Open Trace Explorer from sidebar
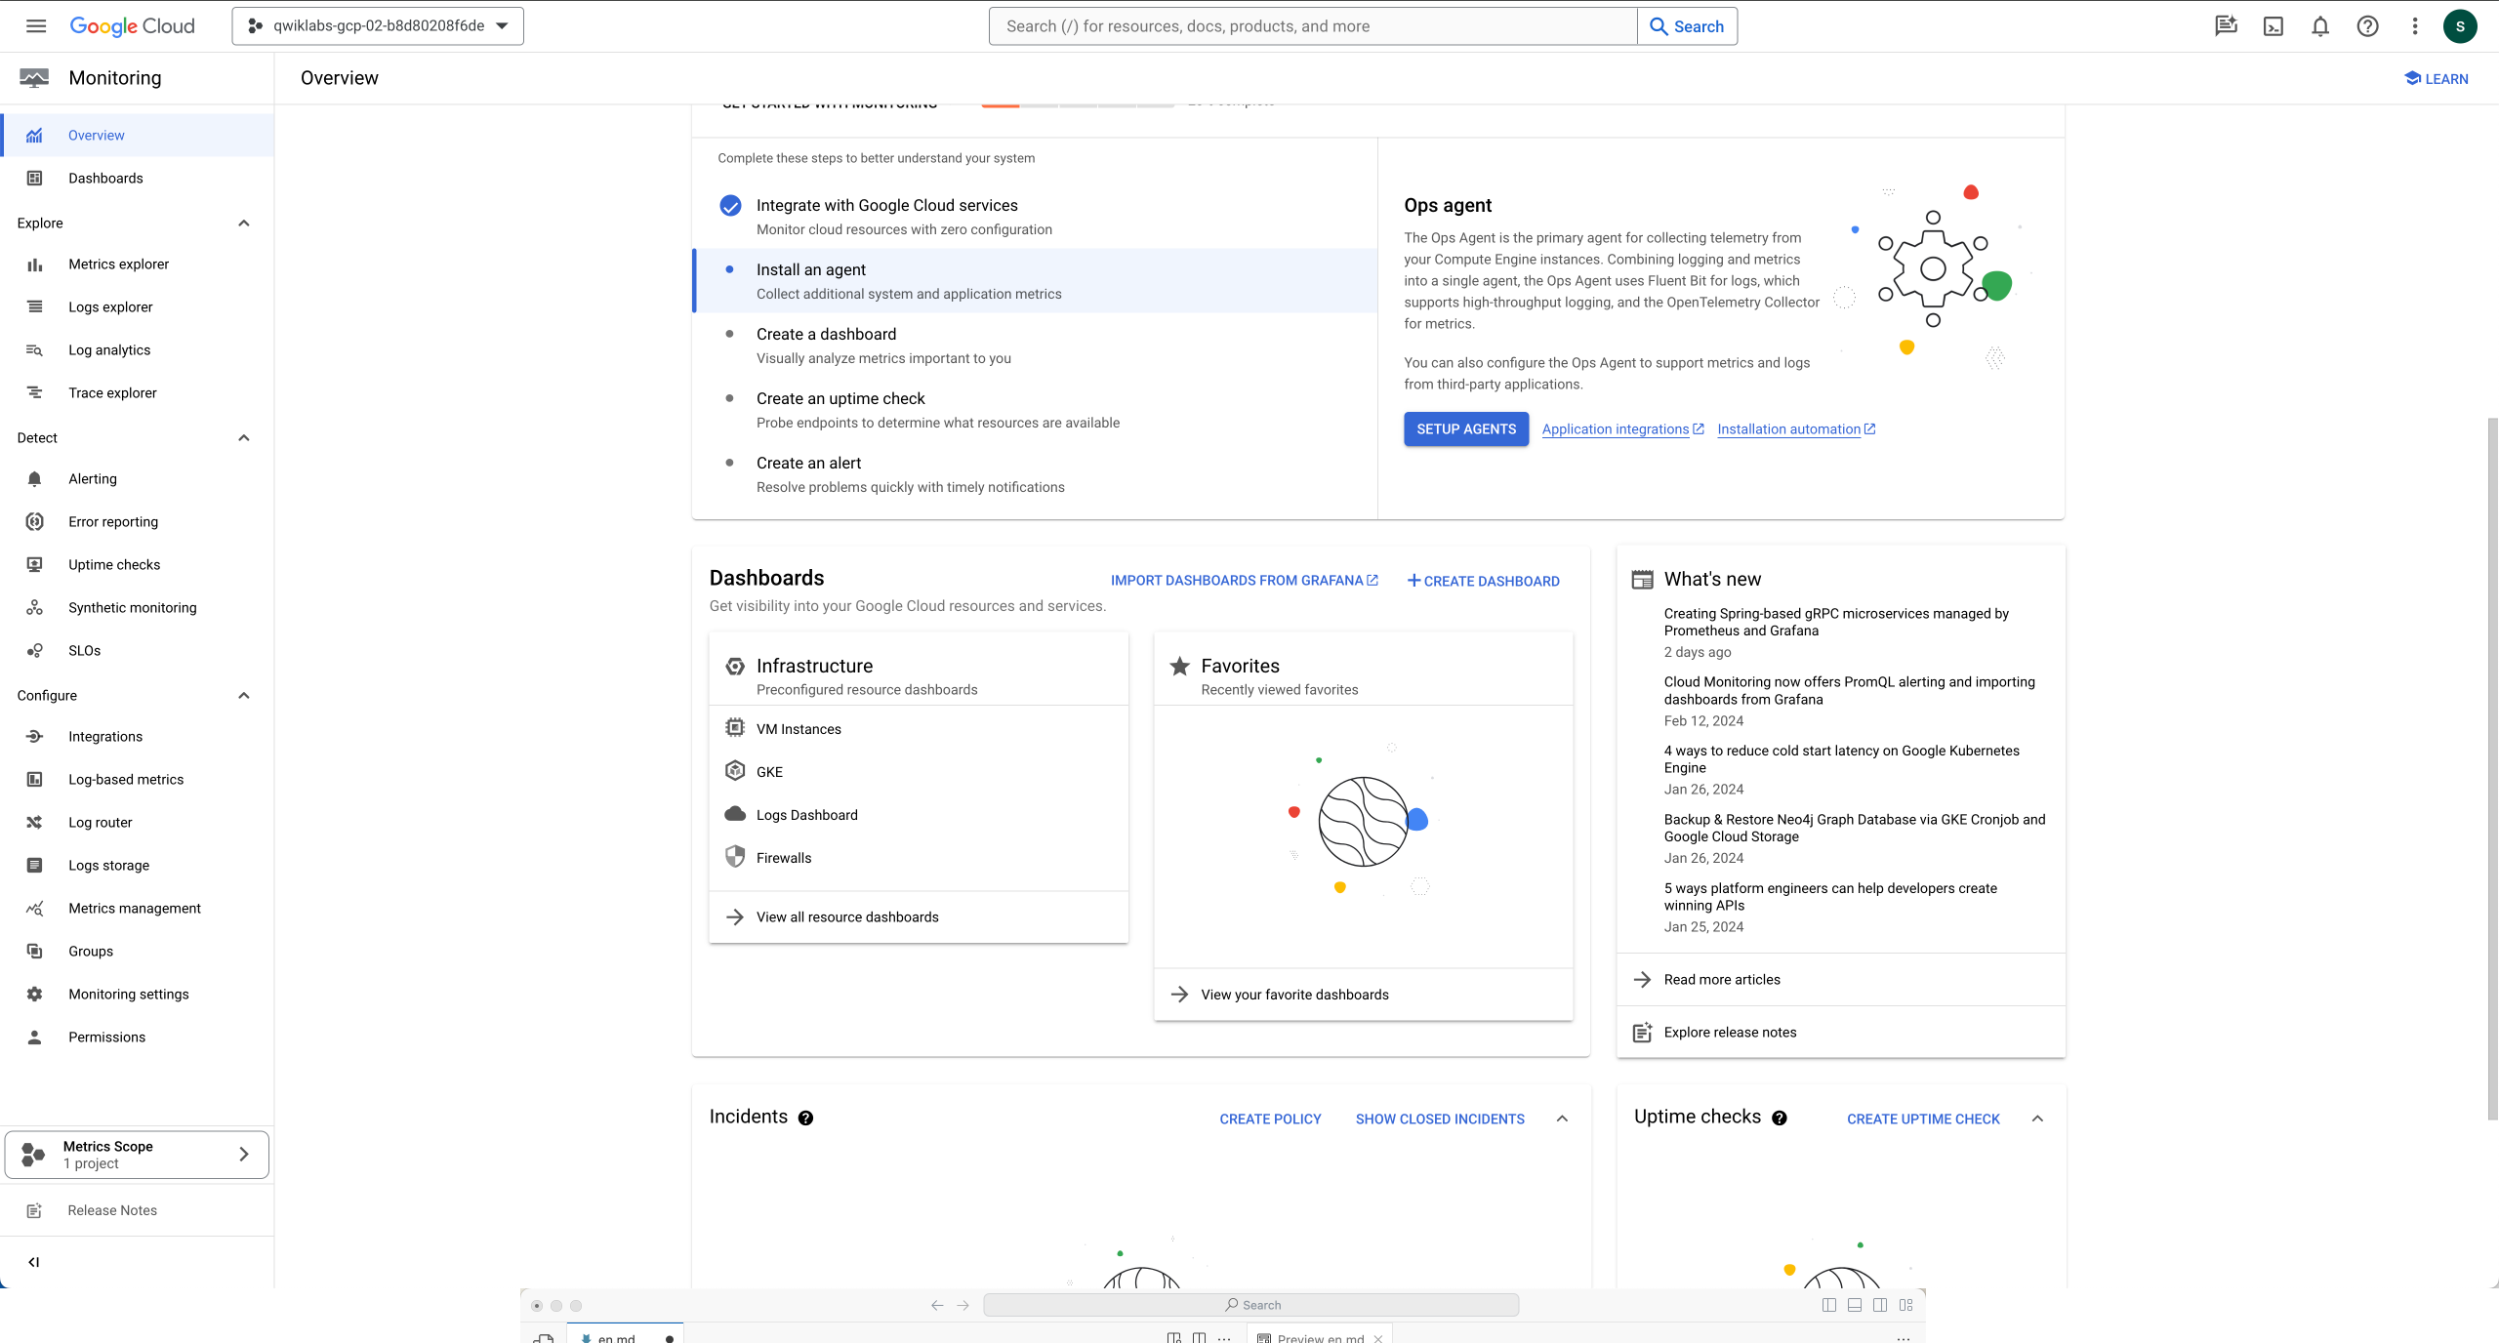 [x=111, y=392]
